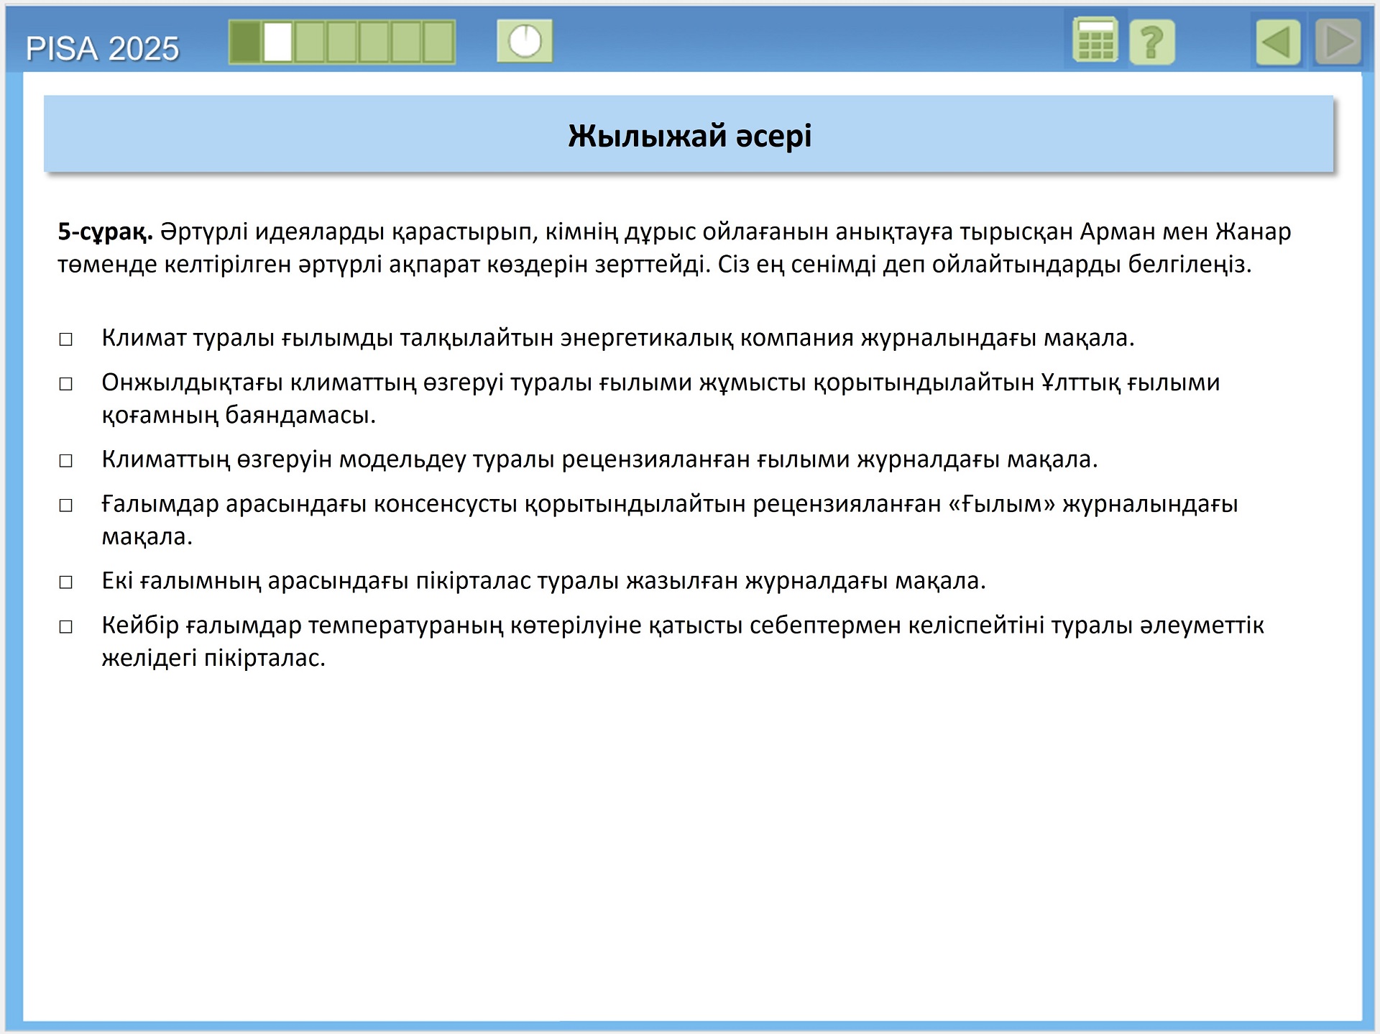Open the calculator tool icon
The image size is (1380, 1034).
[1095, 42]
